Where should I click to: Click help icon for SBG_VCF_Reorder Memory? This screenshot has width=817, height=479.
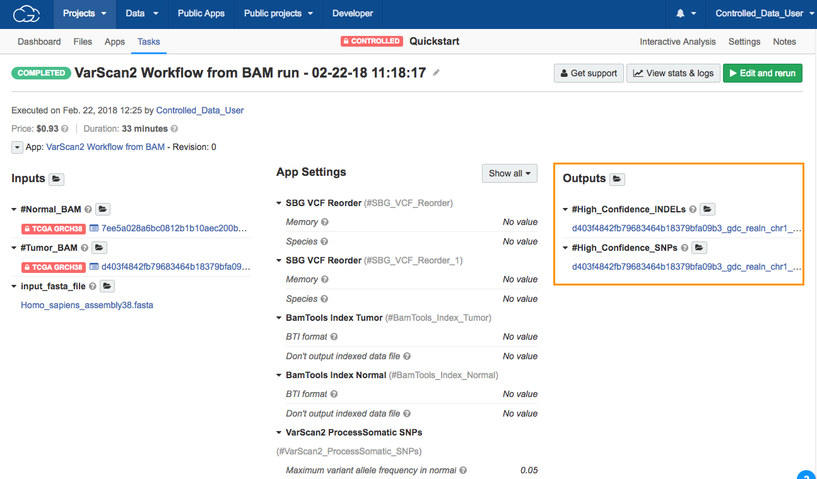point(325,222)
